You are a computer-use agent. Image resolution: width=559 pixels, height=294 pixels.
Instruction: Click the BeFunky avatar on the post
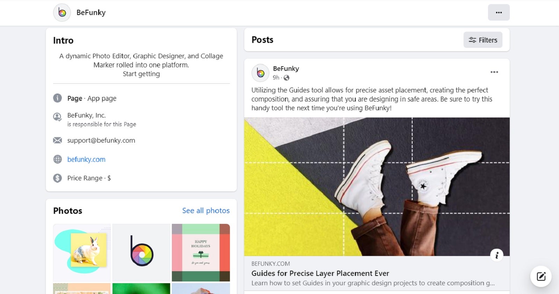260,73
